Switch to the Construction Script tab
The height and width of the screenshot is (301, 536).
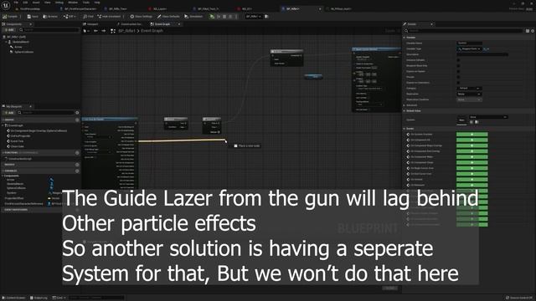(x=130, y=24)
